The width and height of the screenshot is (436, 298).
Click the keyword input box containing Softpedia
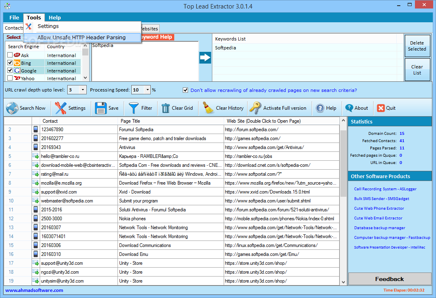click(x=145, y=61)
